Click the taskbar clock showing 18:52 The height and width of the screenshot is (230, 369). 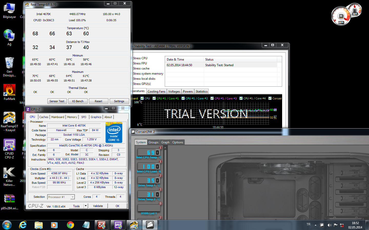click(355, 225)
